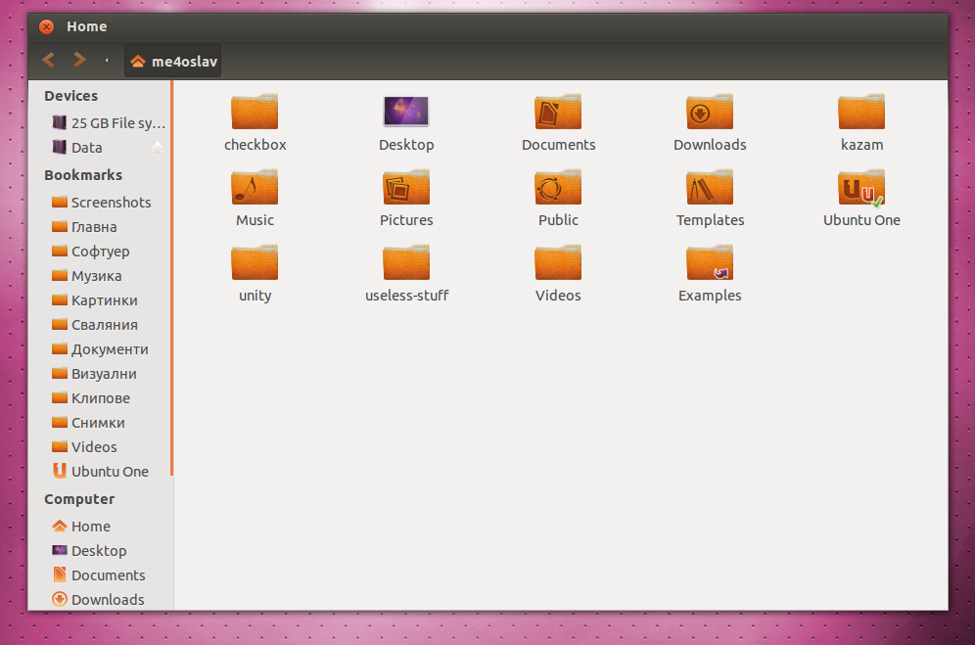Eject the Data volume
Screen dimensions: 975x645
point(157,148)
